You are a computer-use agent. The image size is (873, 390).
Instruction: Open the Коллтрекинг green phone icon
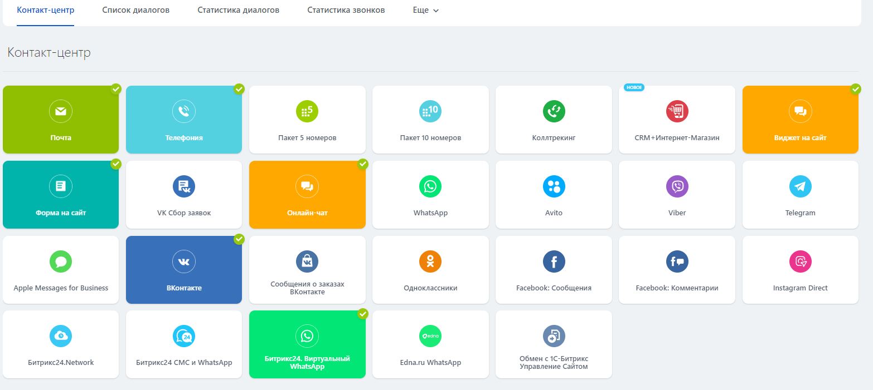[x=554, y=112]
